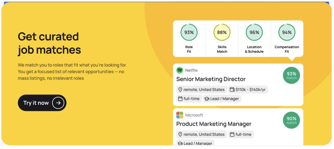
Task: Click the arrow circle icon in Try it now
Action: coord(58,103)
